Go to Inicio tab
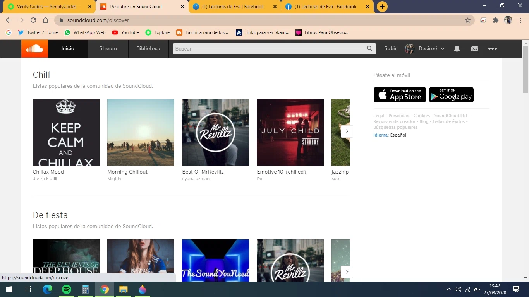Screen dimensions: 529x297 pyautogui.click(x=68, y=49)
